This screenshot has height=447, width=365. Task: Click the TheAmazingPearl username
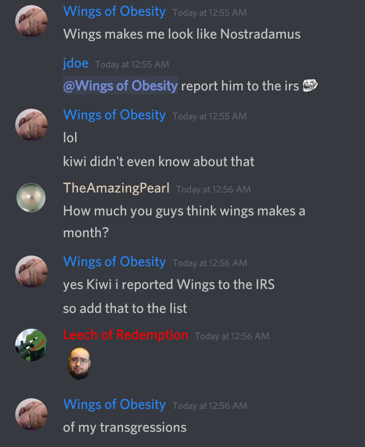(x=116, y=188)
